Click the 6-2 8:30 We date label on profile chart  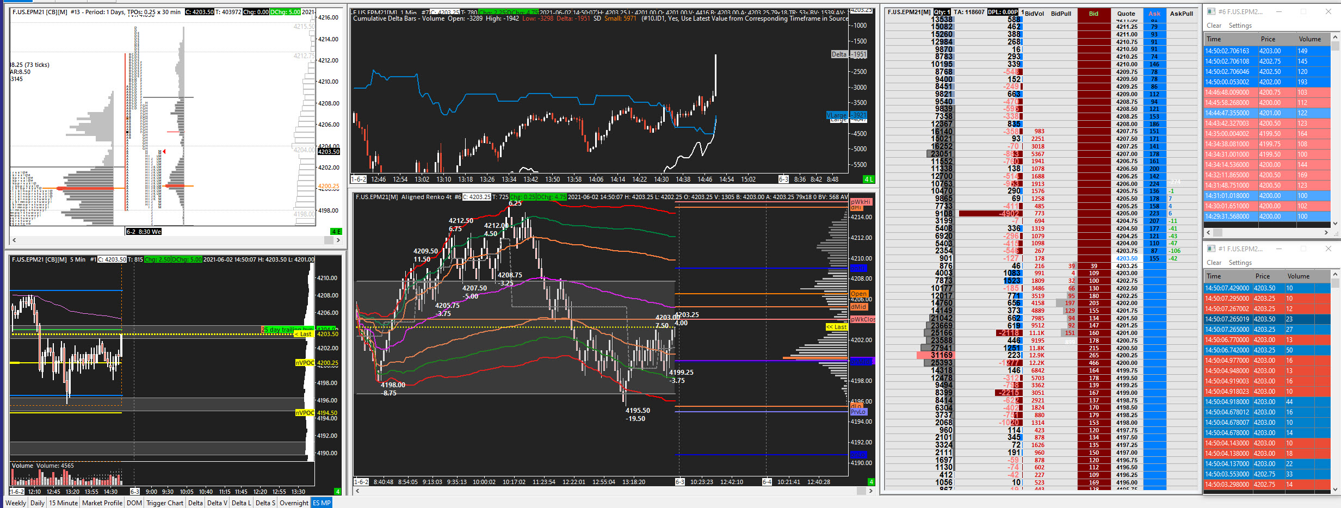pos(144,232)
